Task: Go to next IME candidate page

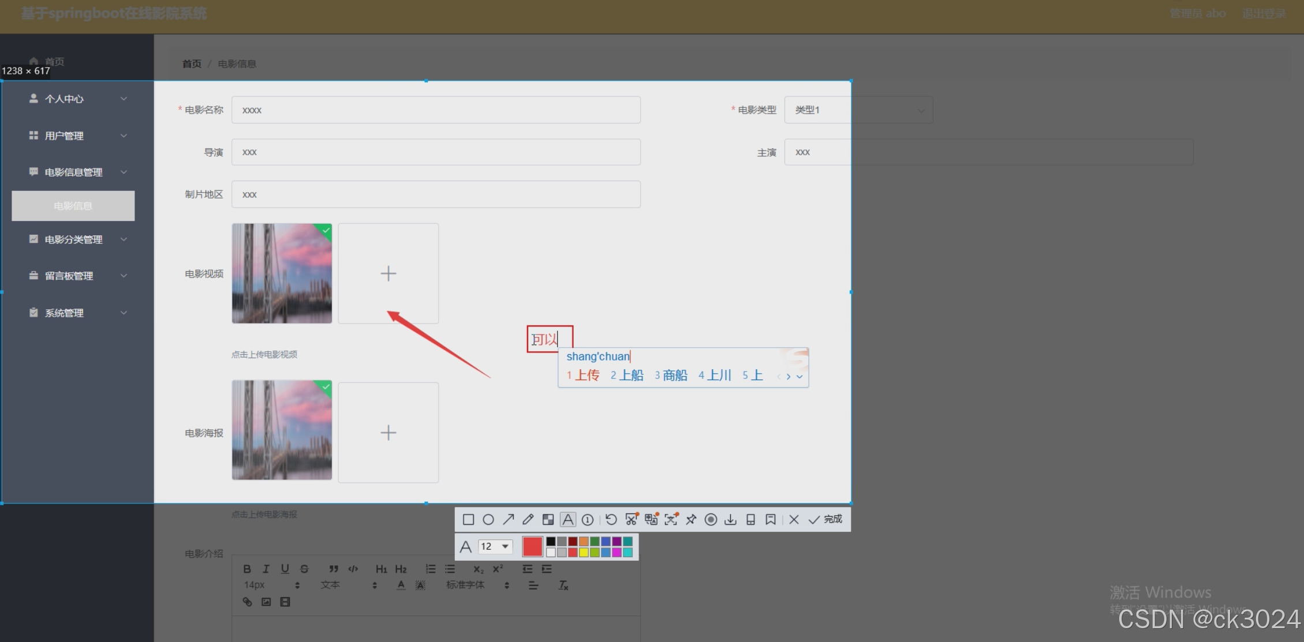Action: tap(789, 377)
